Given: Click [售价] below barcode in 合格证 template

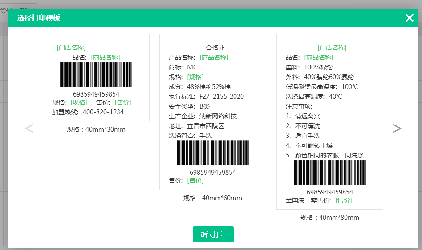Looking at the screenshot, I should (195, 181).
